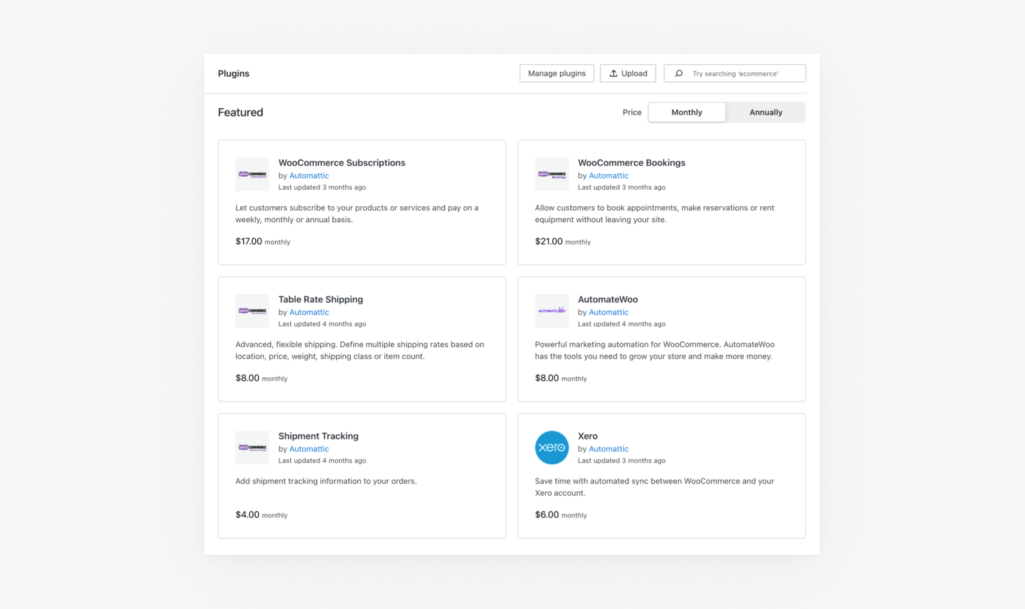Click Automattic author link under AutomateWoo
Image resolution: width=1025 pixels, height=609 pixels.
click(x=609, y=313)
